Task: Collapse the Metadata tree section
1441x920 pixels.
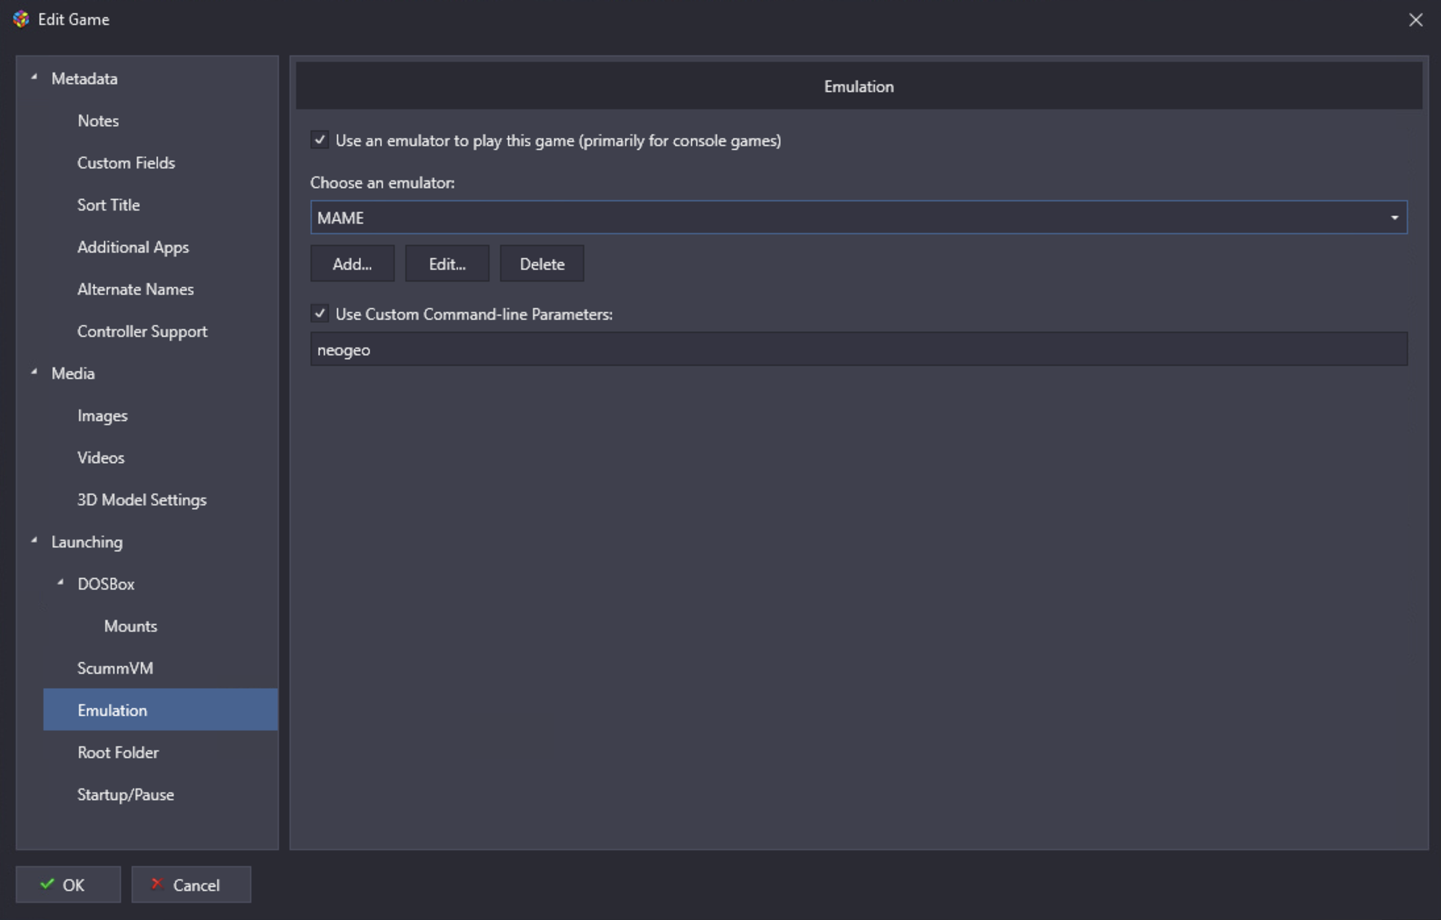Action: [34, 78]
